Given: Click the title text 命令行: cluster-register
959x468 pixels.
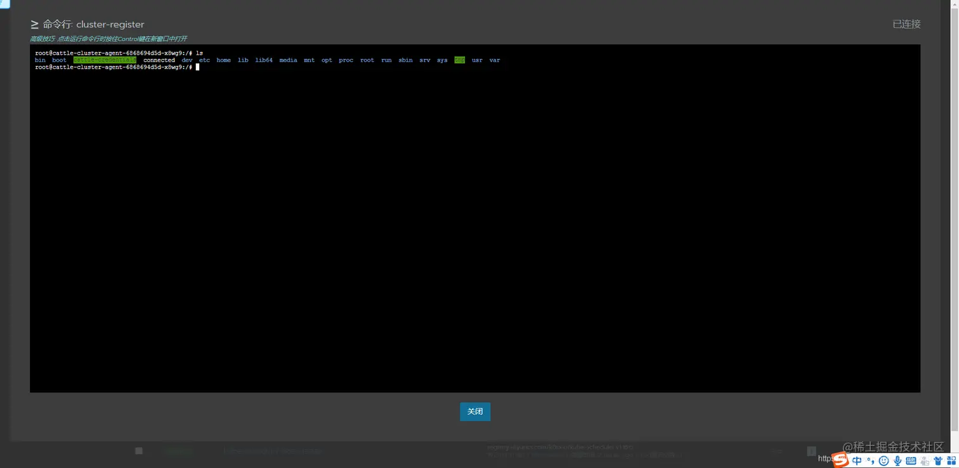Looking at the screenshot, I should click(x=94, y=24).
